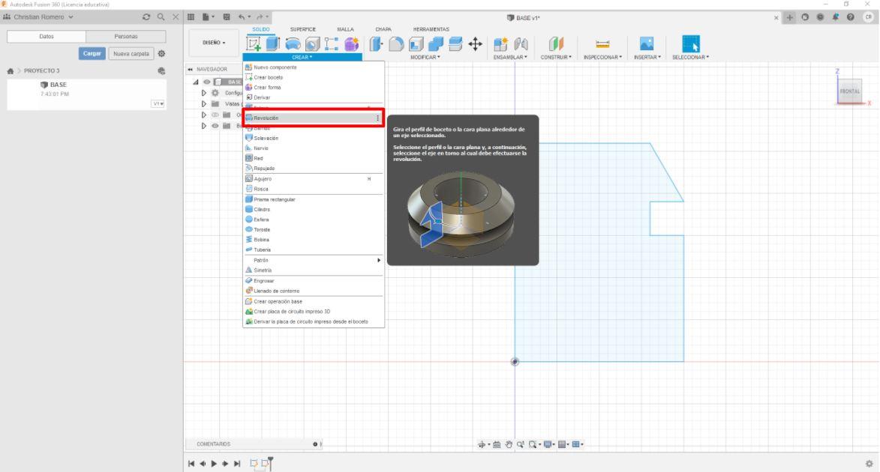Screen dimensions: 880x472
Task: Choose Solevación from the Crear menu
Action: click(x=314, y=139)
